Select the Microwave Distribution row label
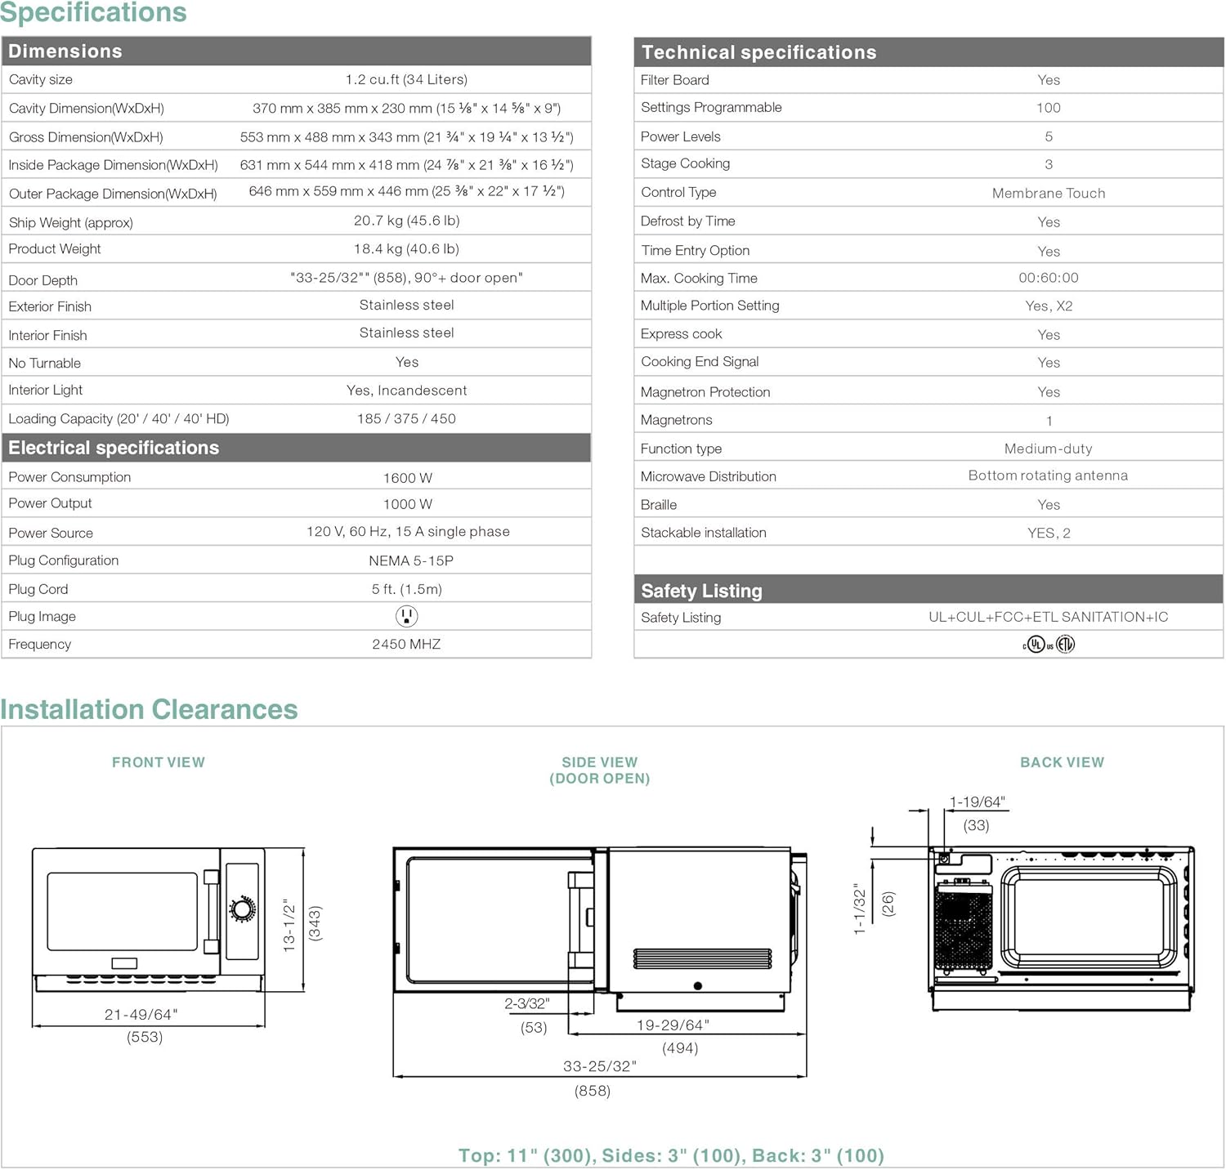Screen dimensions: 1226x1170 (x=708, y=476)
